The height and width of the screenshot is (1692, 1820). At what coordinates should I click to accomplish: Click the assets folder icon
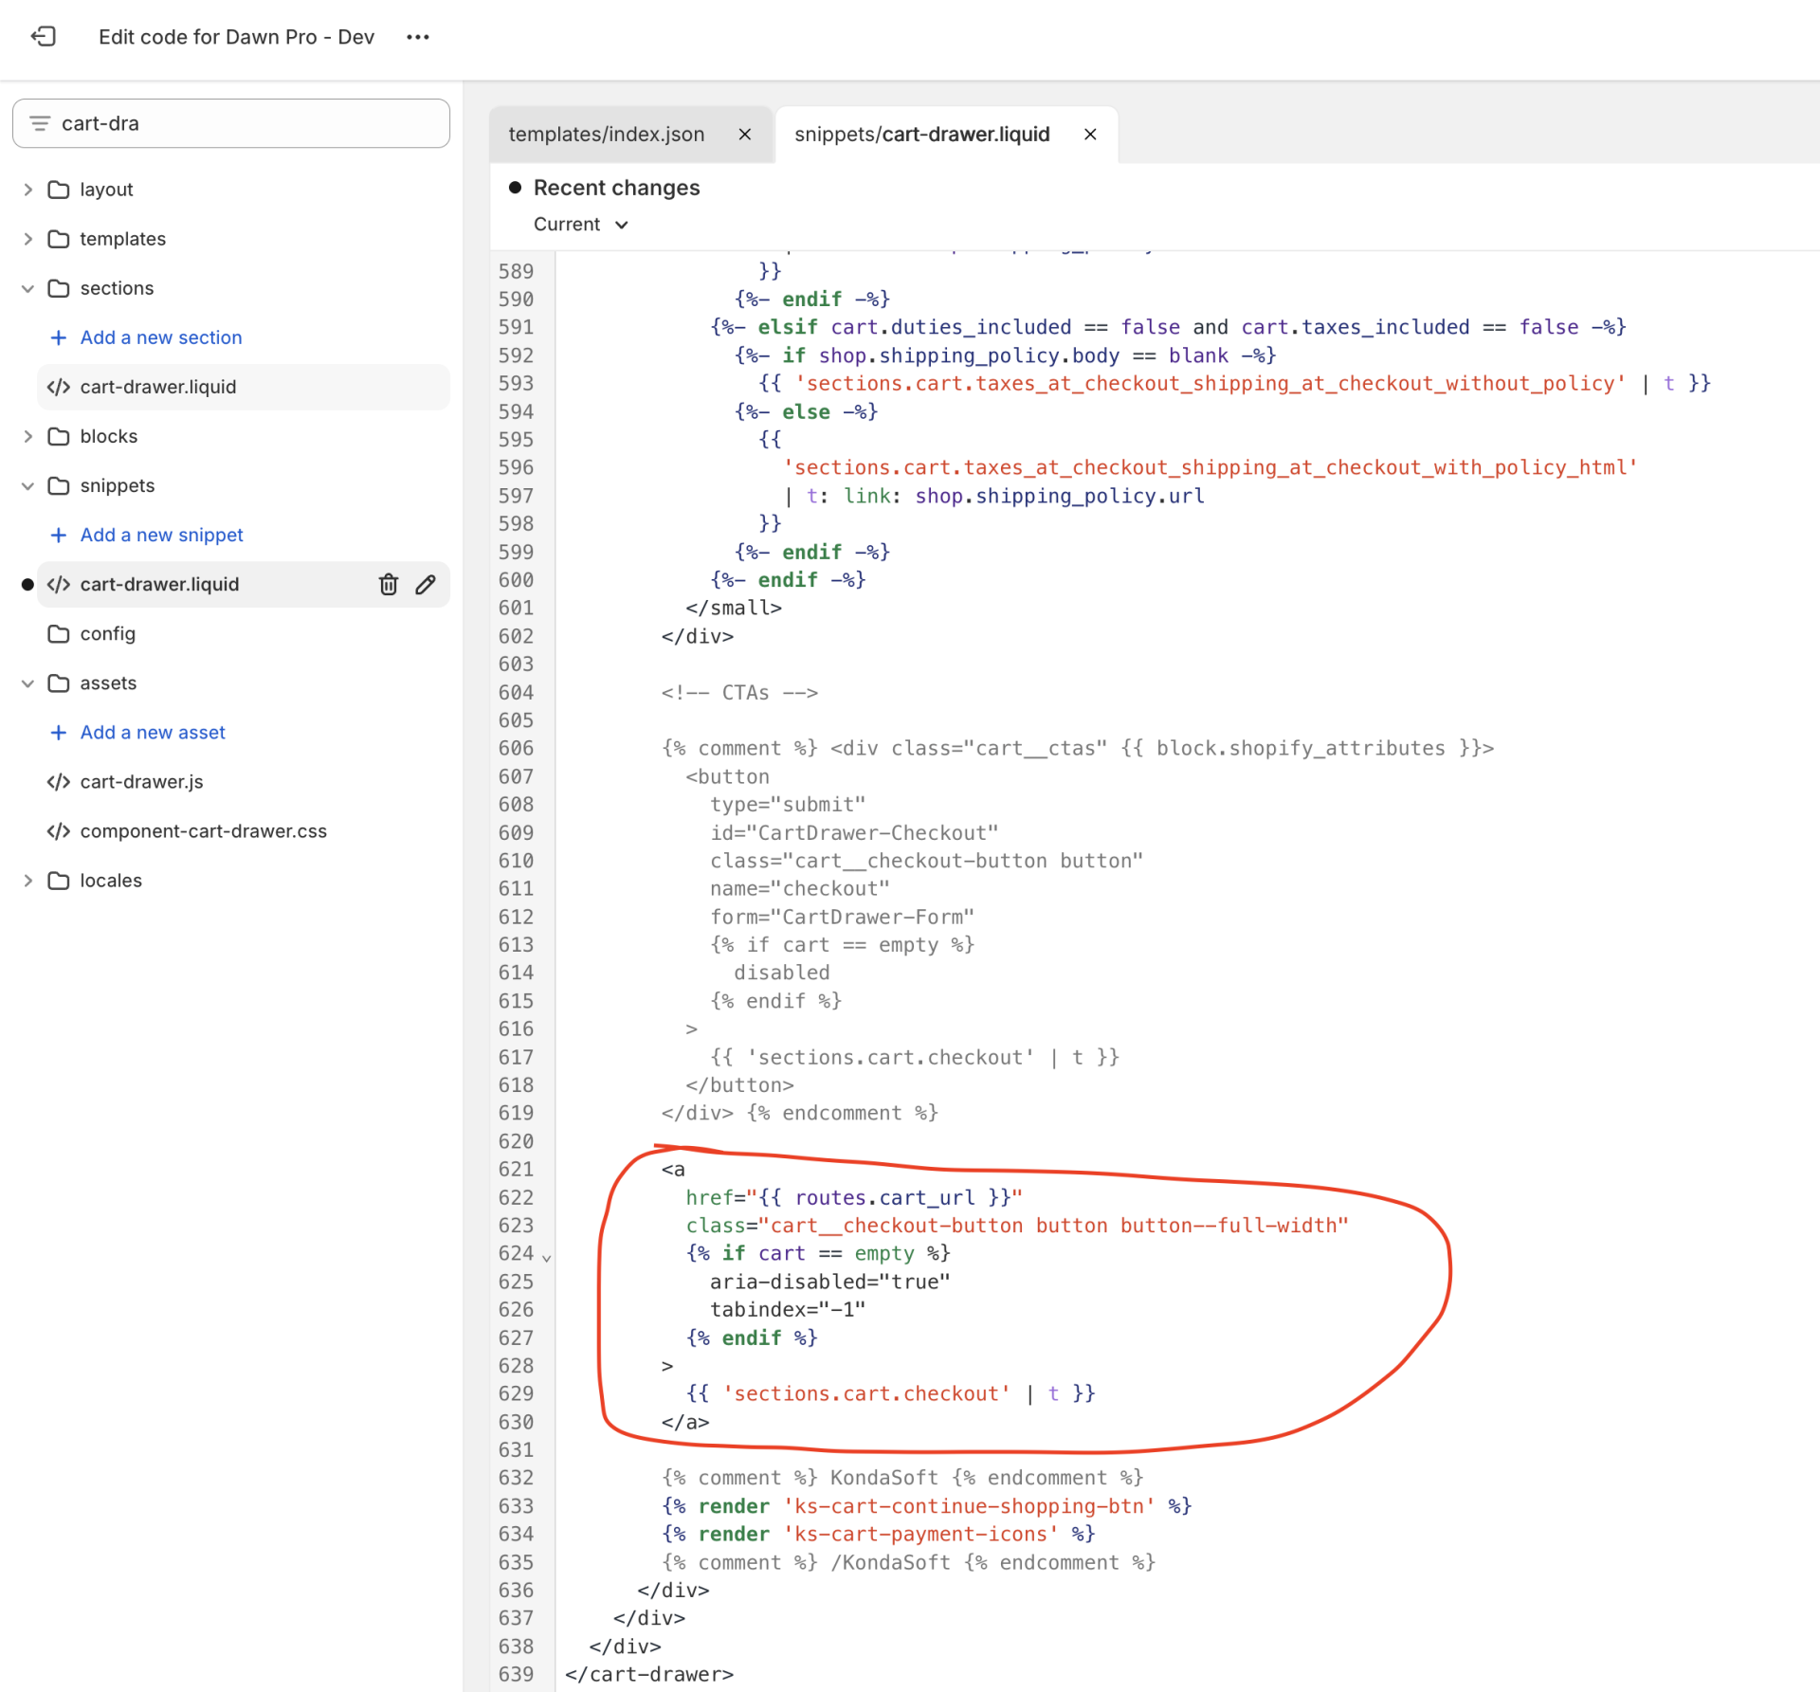(59, 682)
